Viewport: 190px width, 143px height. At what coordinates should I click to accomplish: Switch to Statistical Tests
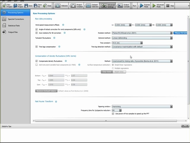pyautogui.click(x=15, y=26)
